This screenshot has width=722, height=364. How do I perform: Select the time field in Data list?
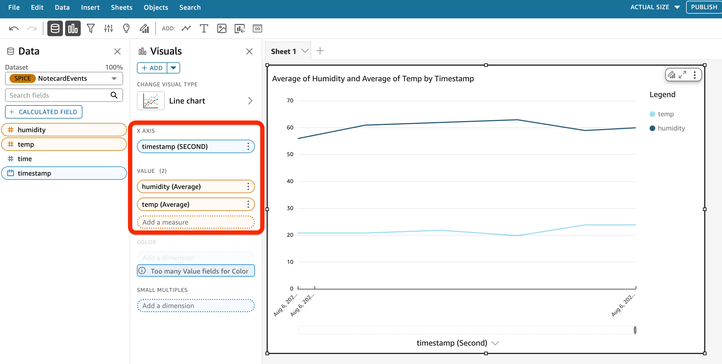point(64,159)
